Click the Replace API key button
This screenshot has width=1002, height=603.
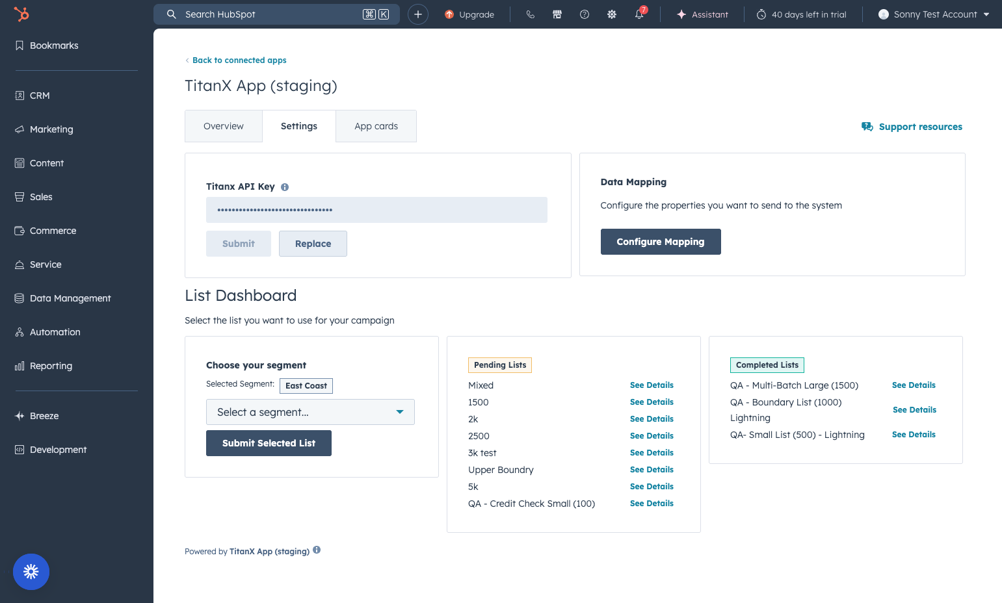pyautogui.click(x=313, y=244)
